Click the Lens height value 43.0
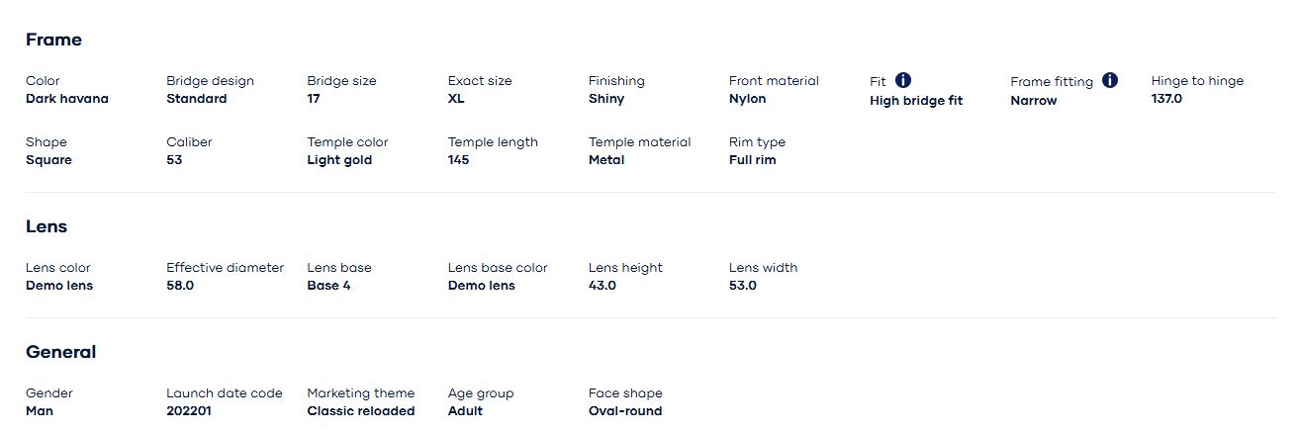The height and width of the screenshot is (433, 1300). pyautogui.click(x=603, y=286)
